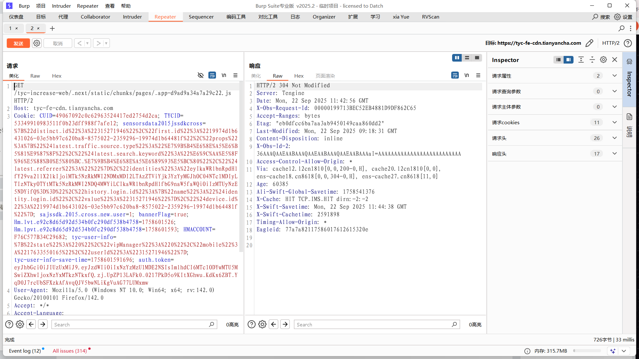This screenshot has width=639, height=359.
Task: Click the memory usage progress bar
Action: pyautogui.click(x=587, y=351)
